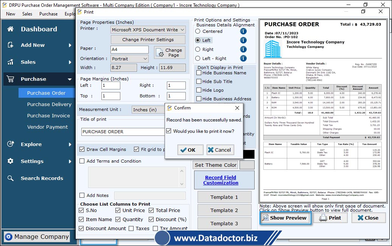Click the Change Page gear-page icon
This screenshot has height=246, width=392.
point(160,52)
